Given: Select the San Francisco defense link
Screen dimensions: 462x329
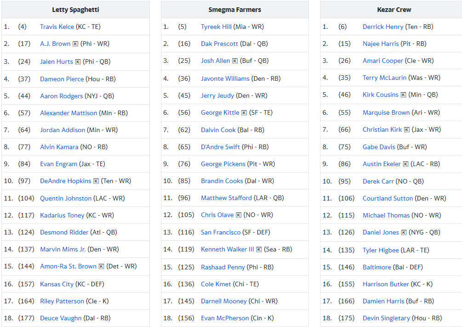Looking at the screenshot, I should (221, 232).
